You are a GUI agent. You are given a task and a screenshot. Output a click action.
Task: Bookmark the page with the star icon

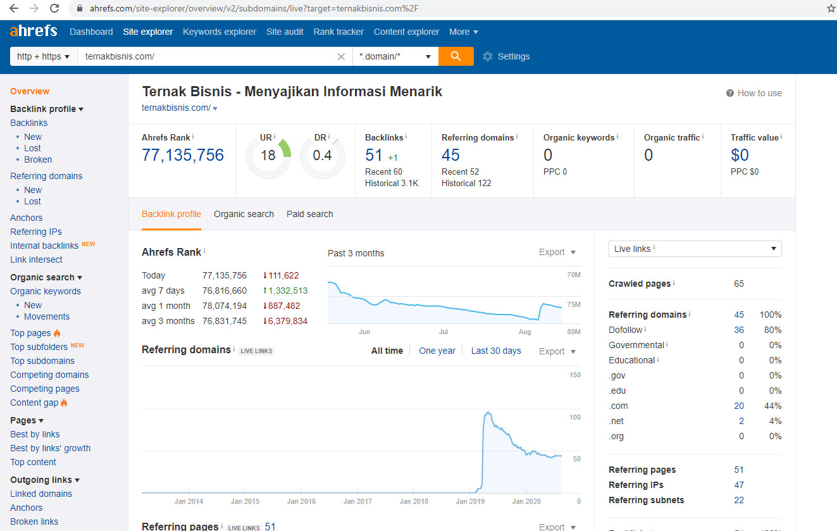[x=831, y=8]
